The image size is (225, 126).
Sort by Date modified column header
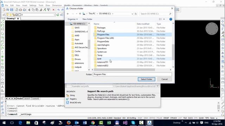[x=143, y=24]
